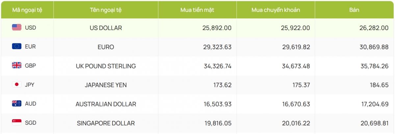Viewport: 395px width, 134px height.
Task: Click the United States flag icon
Action: pyautogui.click(x=17, y=28)
